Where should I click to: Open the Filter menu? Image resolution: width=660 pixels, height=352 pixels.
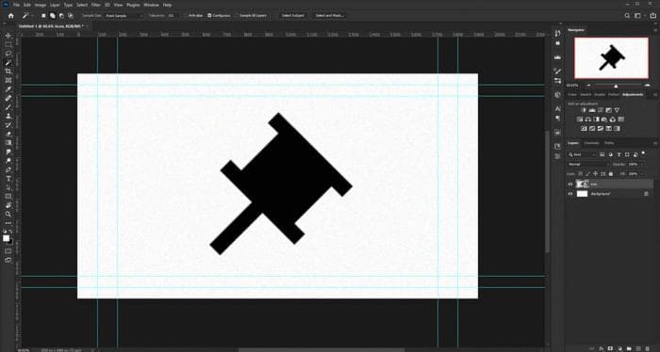click(x=96, y=5)
